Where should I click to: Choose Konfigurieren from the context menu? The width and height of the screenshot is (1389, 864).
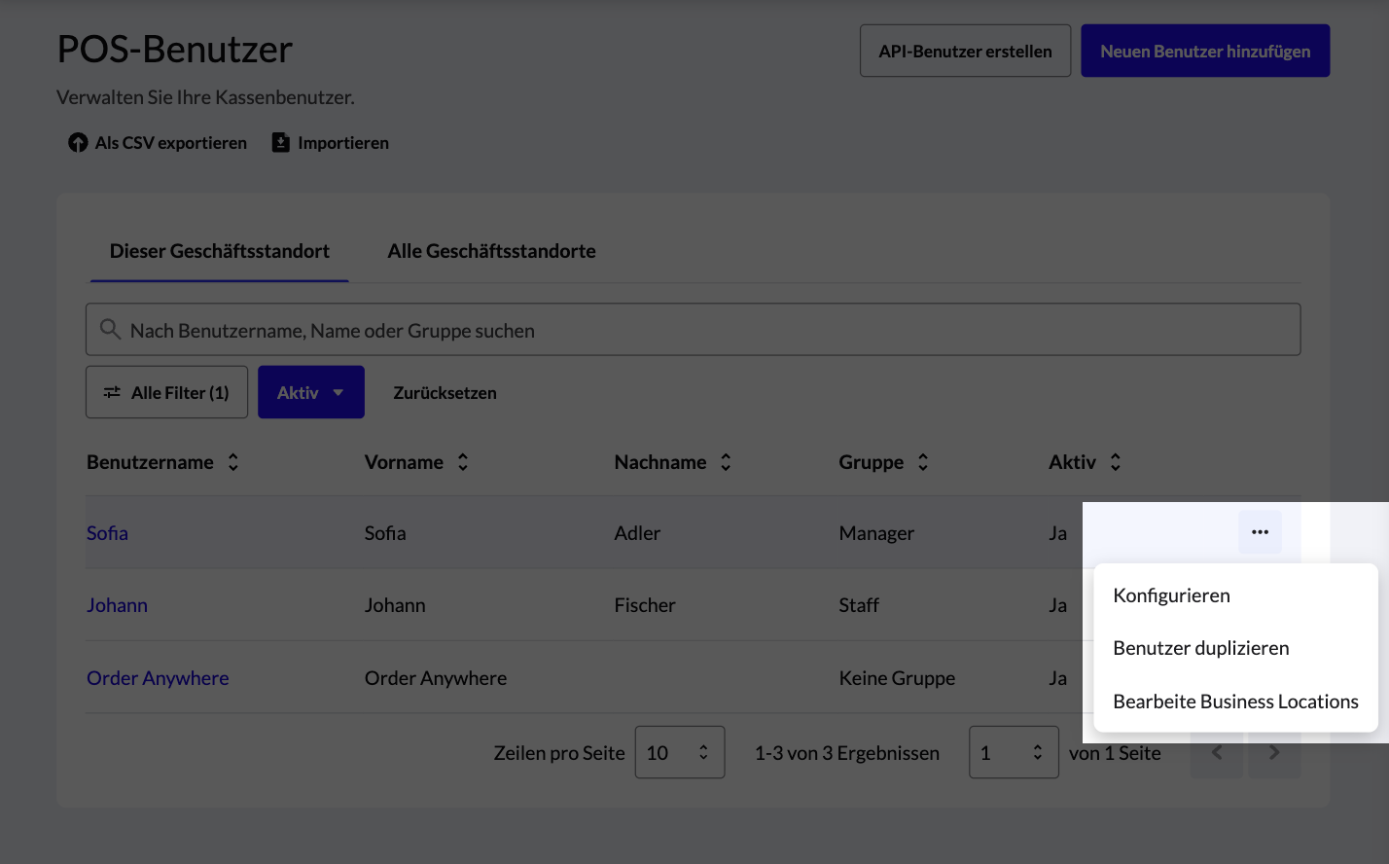click(x=1235, y=595)
